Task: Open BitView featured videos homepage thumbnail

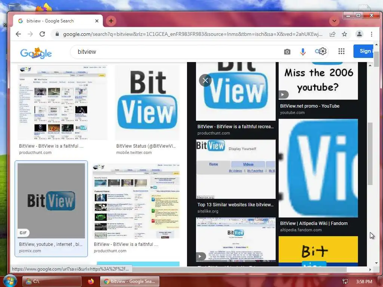Action: pyautogui.click(x=136, y=201)
